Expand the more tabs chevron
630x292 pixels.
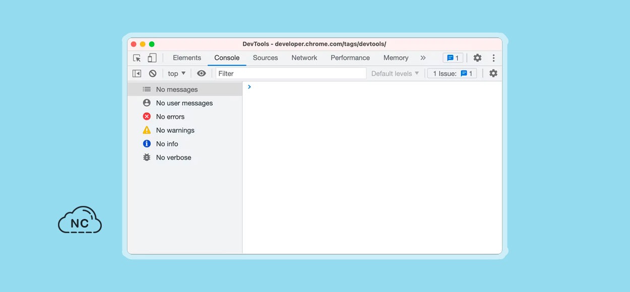point(423,58)
